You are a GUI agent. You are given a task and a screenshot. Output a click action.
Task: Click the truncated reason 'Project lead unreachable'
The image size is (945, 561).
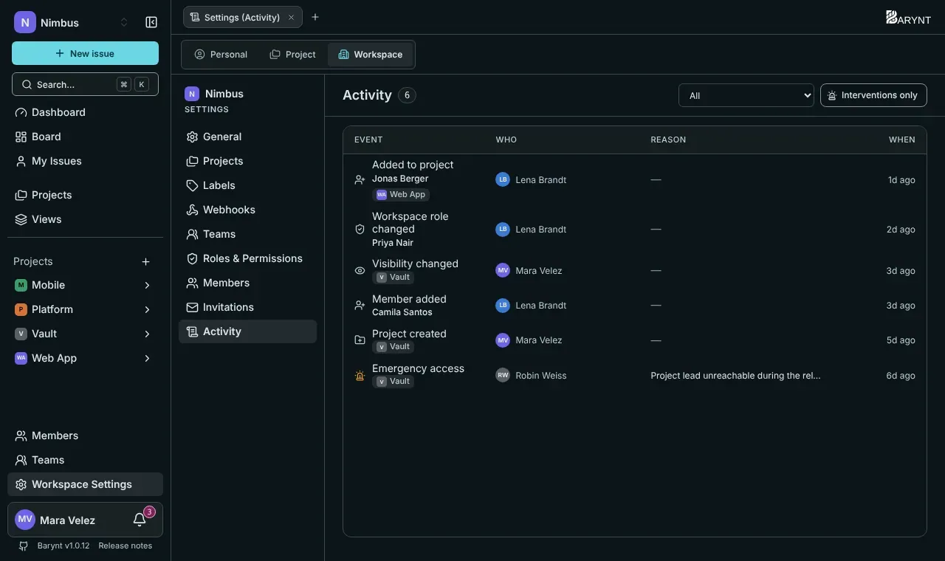[x=735, y=376]
